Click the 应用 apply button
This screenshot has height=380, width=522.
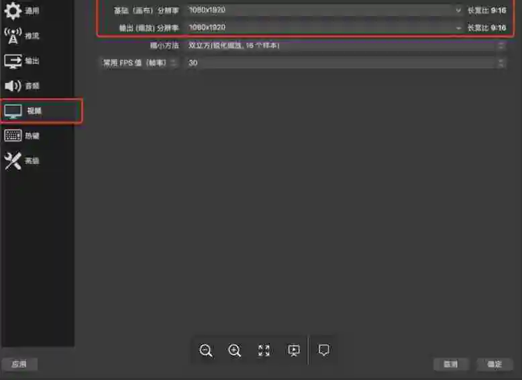pos(19,365)
